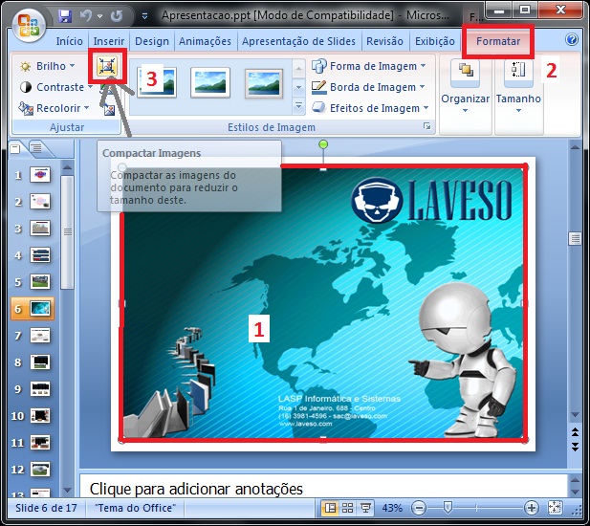Switch to the Revisão tab
This screenshot has width=590, height=526.
384,41
